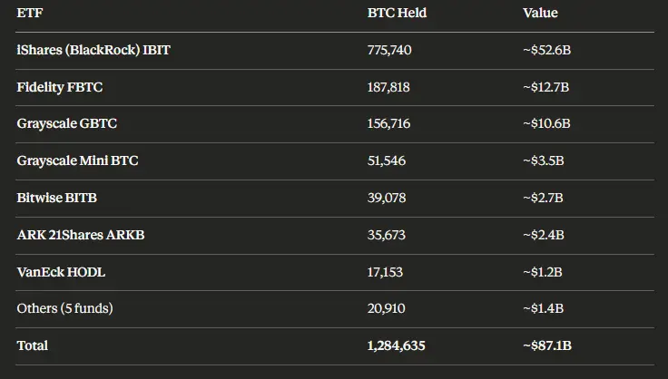Viewport: 668px width, 379px height.
Task: Click the Total row label
Action: click(x=33, y=345)
